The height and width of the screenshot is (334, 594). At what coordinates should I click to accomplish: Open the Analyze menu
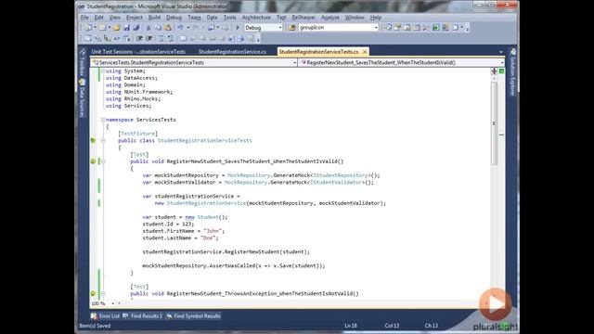click(330, 18)
